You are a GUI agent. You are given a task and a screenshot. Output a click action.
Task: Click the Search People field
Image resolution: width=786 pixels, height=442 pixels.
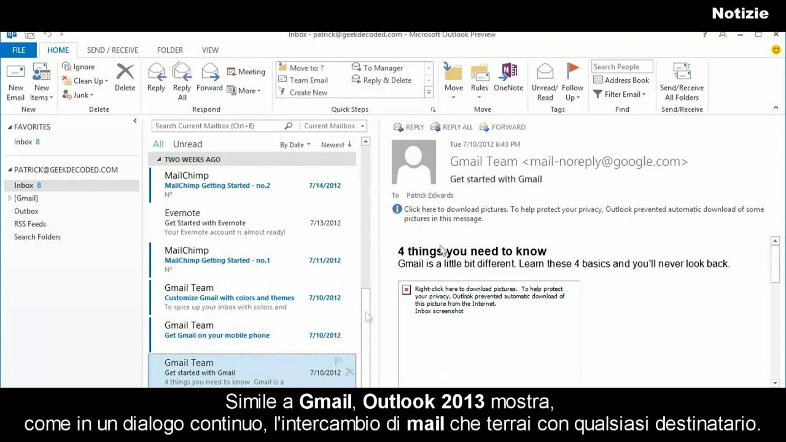[x=622, y=67]
